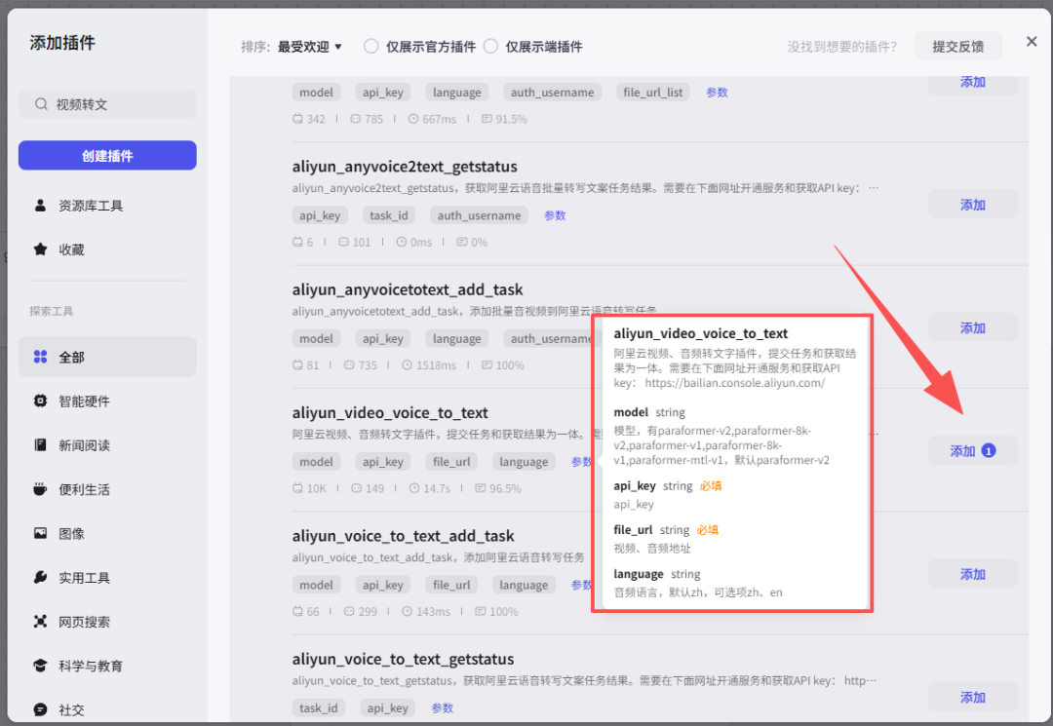Click the chat icon beside 149
The height and width of the screenshot is (726, 1053).
[x=357, y=488]
